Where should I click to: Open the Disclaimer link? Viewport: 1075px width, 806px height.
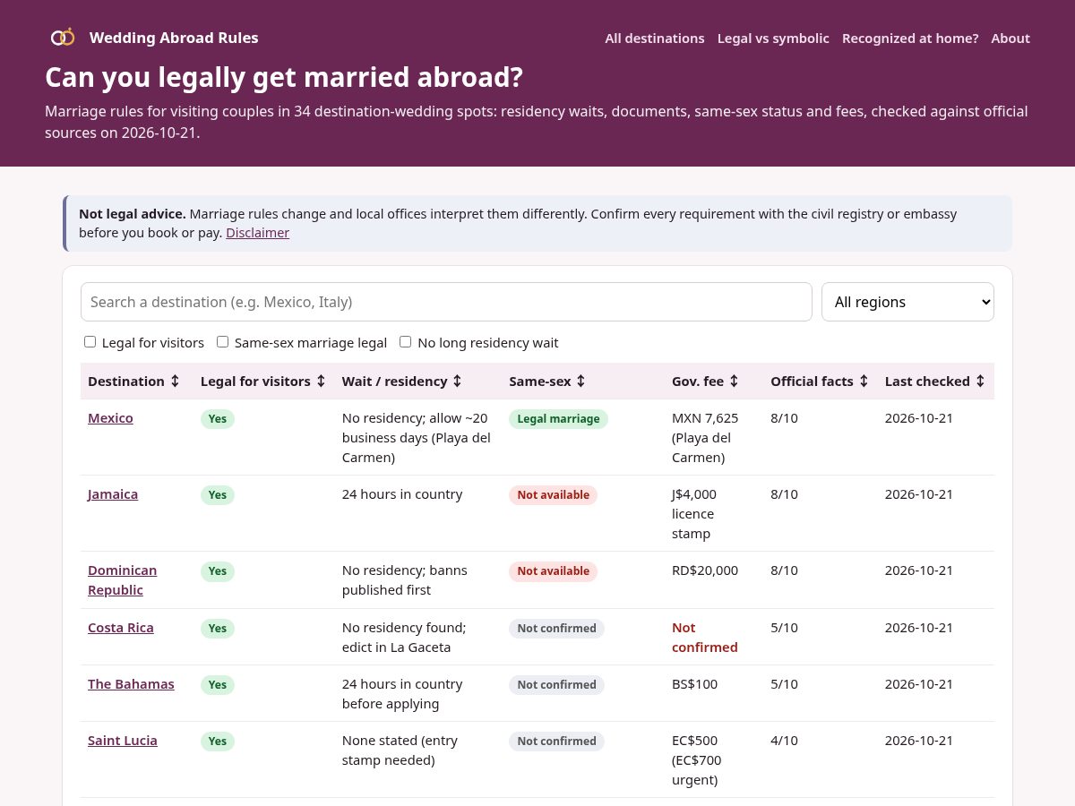coord(257,233)
